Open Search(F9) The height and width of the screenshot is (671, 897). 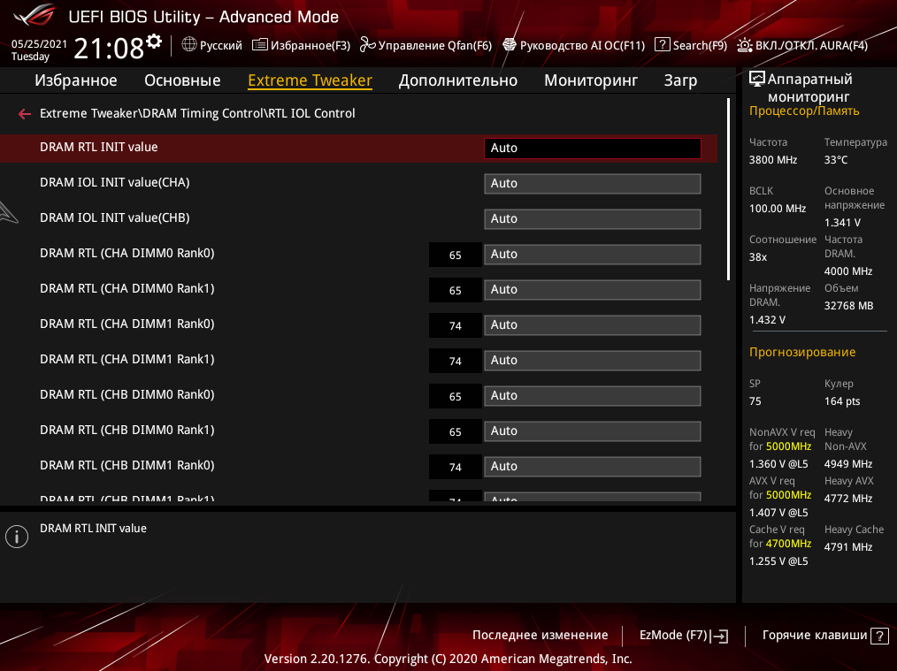[x=700, y=46]
